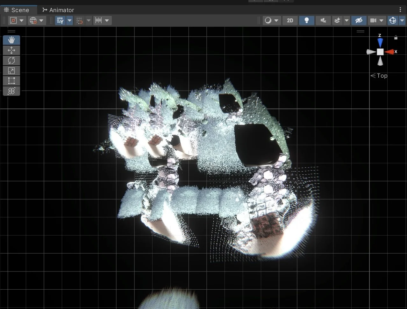Toggle grid visibility in the Scene view
Image resolution: width=407 pixels, height=309 pixels.
pos(60,20)
